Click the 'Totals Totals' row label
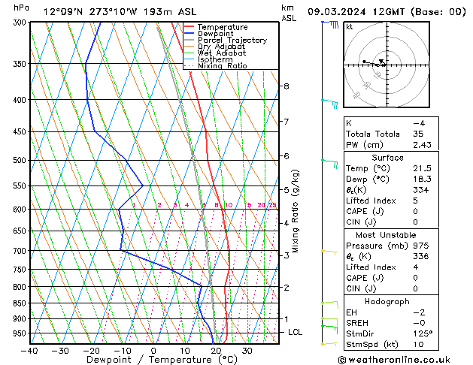 pyautogui.click(x=373, y=134)
